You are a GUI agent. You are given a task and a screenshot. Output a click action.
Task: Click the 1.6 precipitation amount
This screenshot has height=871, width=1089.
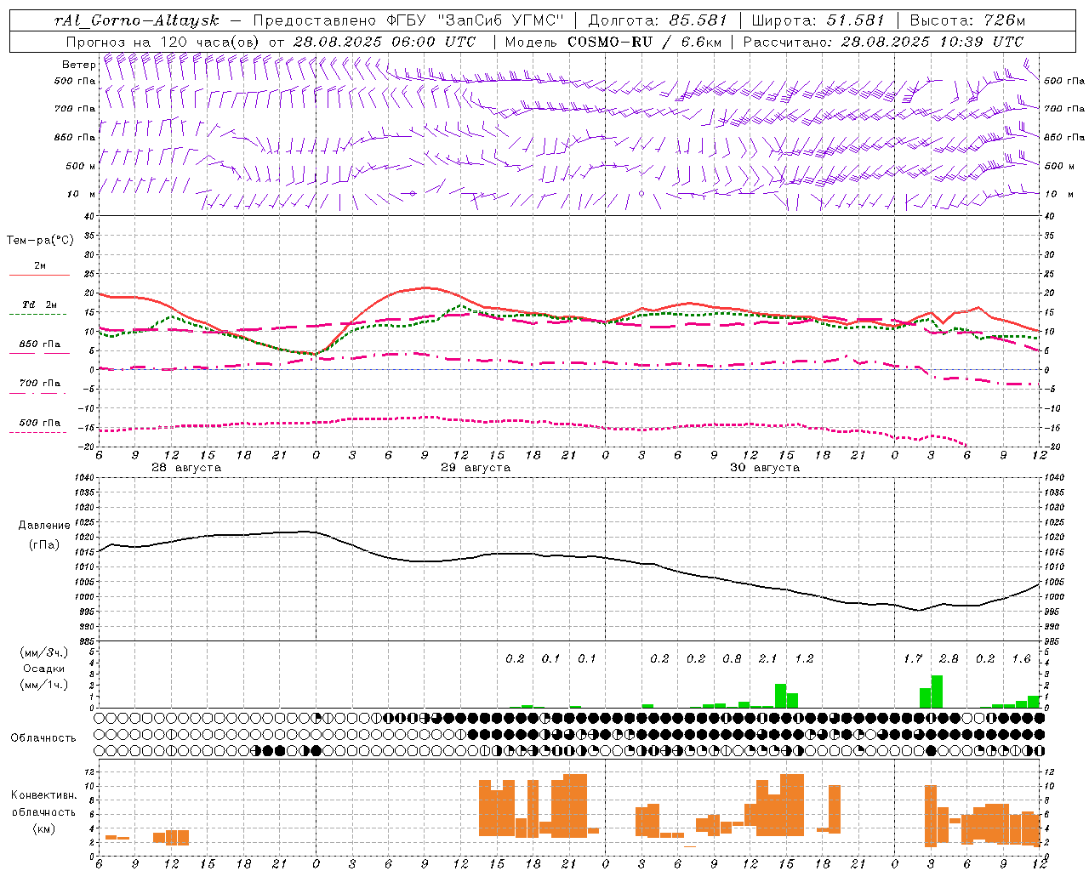pos(1021,658)
